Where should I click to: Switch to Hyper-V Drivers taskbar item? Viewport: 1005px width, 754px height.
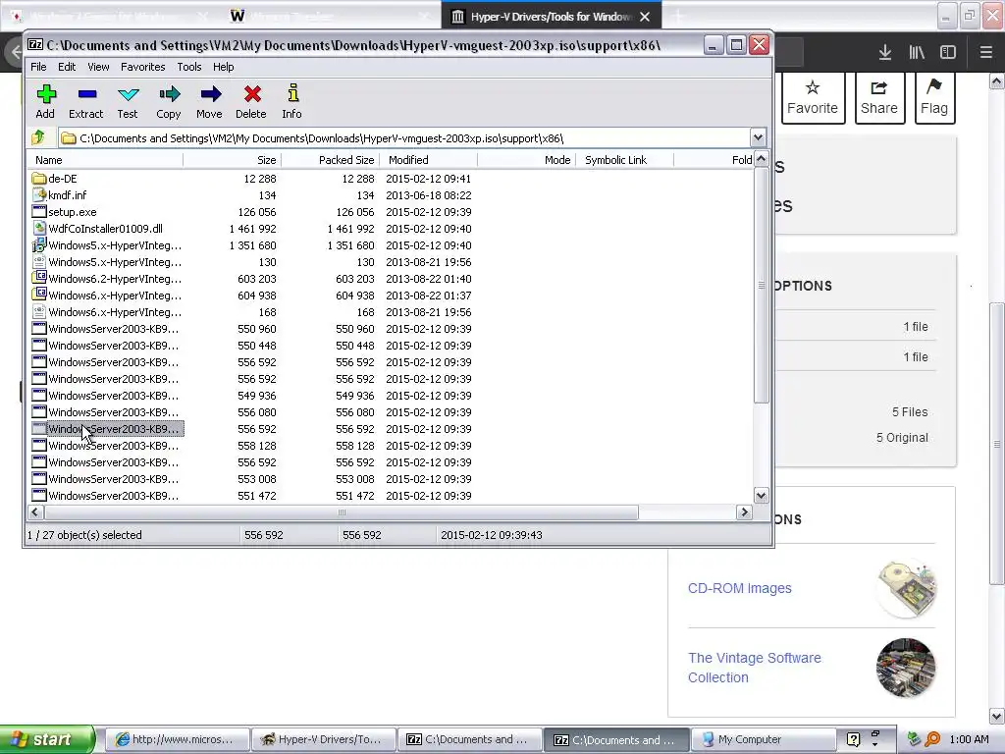tap(324, 739)
